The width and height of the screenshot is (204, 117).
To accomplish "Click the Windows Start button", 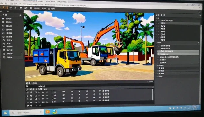I will (5, 113).
